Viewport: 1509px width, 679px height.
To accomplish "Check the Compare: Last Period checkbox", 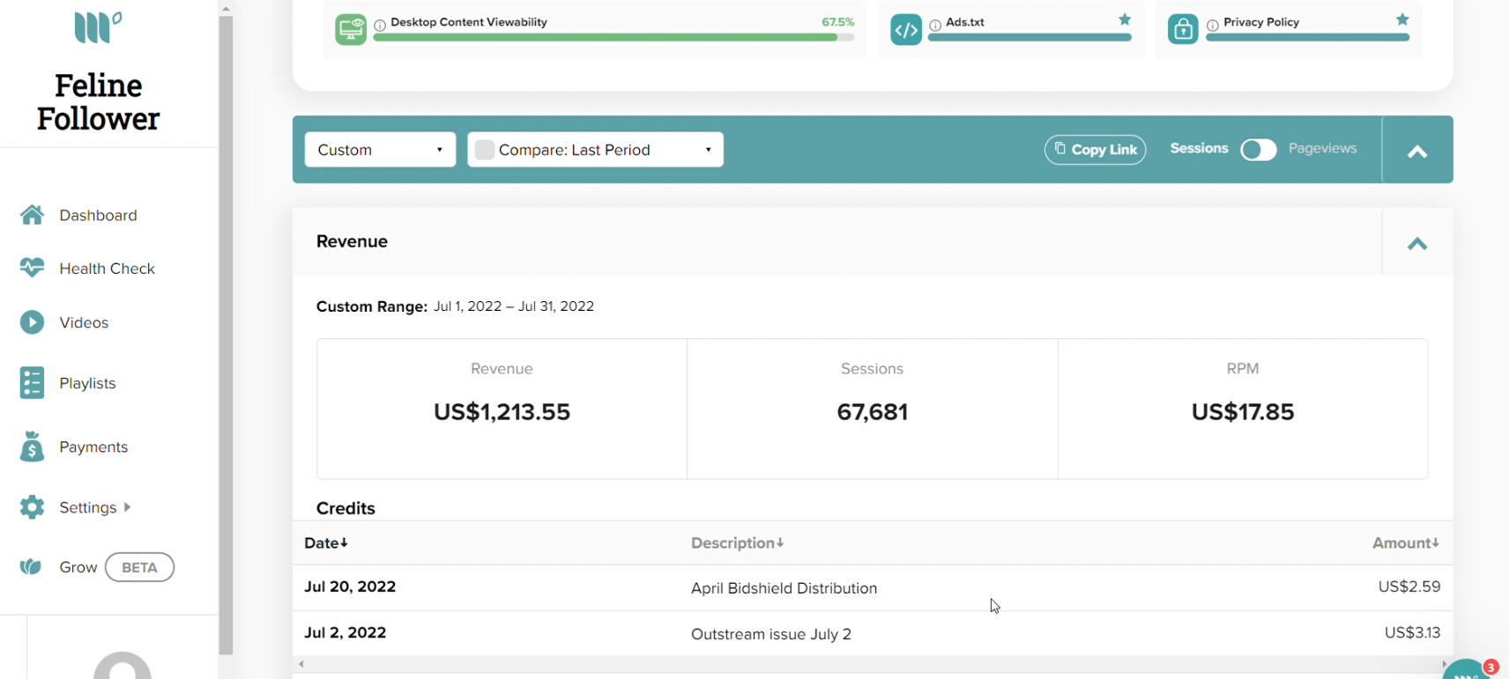I will 484,150.
